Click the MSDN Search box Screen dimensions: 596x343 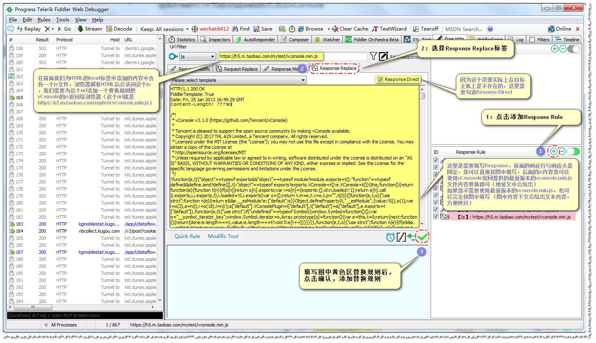464,29
